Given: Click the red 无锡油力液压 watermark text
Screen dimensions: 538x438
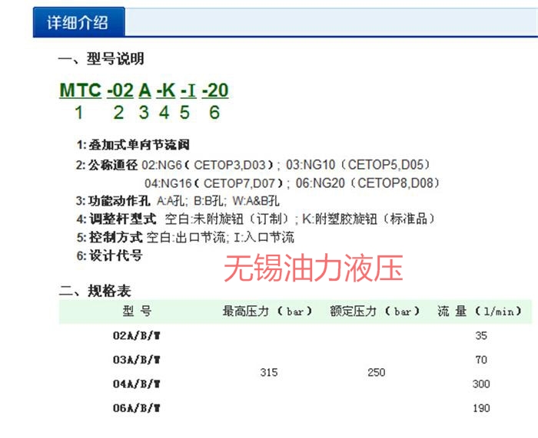Looking at the screenshot, I should [313, 268].
